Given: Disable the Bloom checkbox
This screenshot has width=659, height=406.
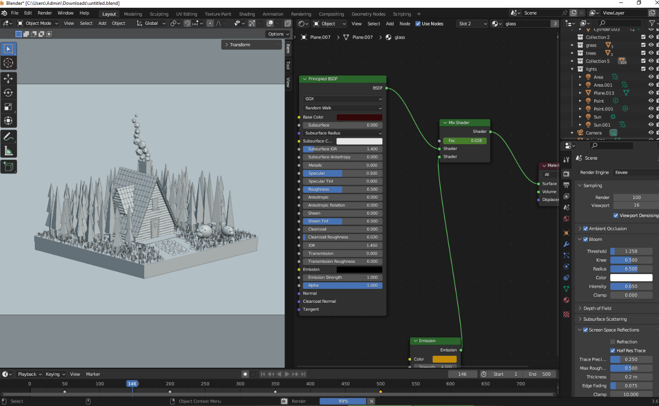Looking at the screenshot, I should (x=585, y=240).
